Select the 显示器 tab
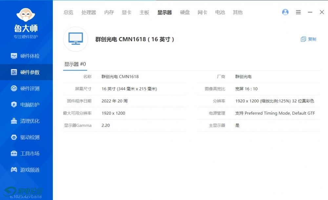This screenshot has height=200, width=328. (164, 12)
